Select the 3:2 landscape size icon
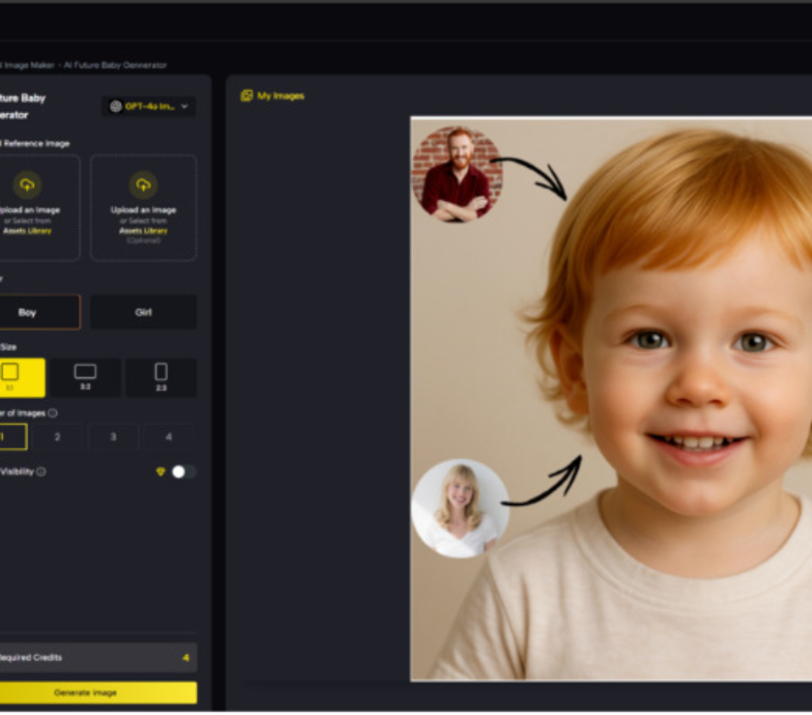The image size is (812, 715). [85, 372]
